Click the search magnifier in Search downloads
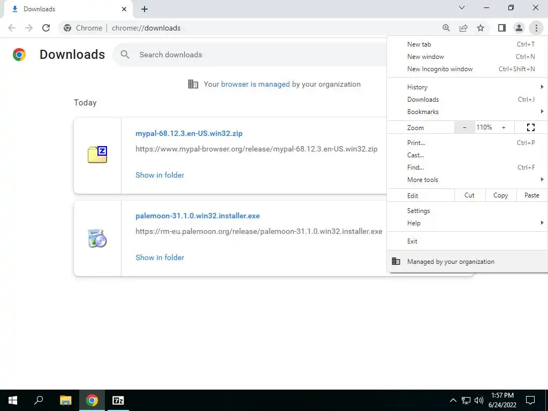Screen dimensions: 548x411 [125, 55]
